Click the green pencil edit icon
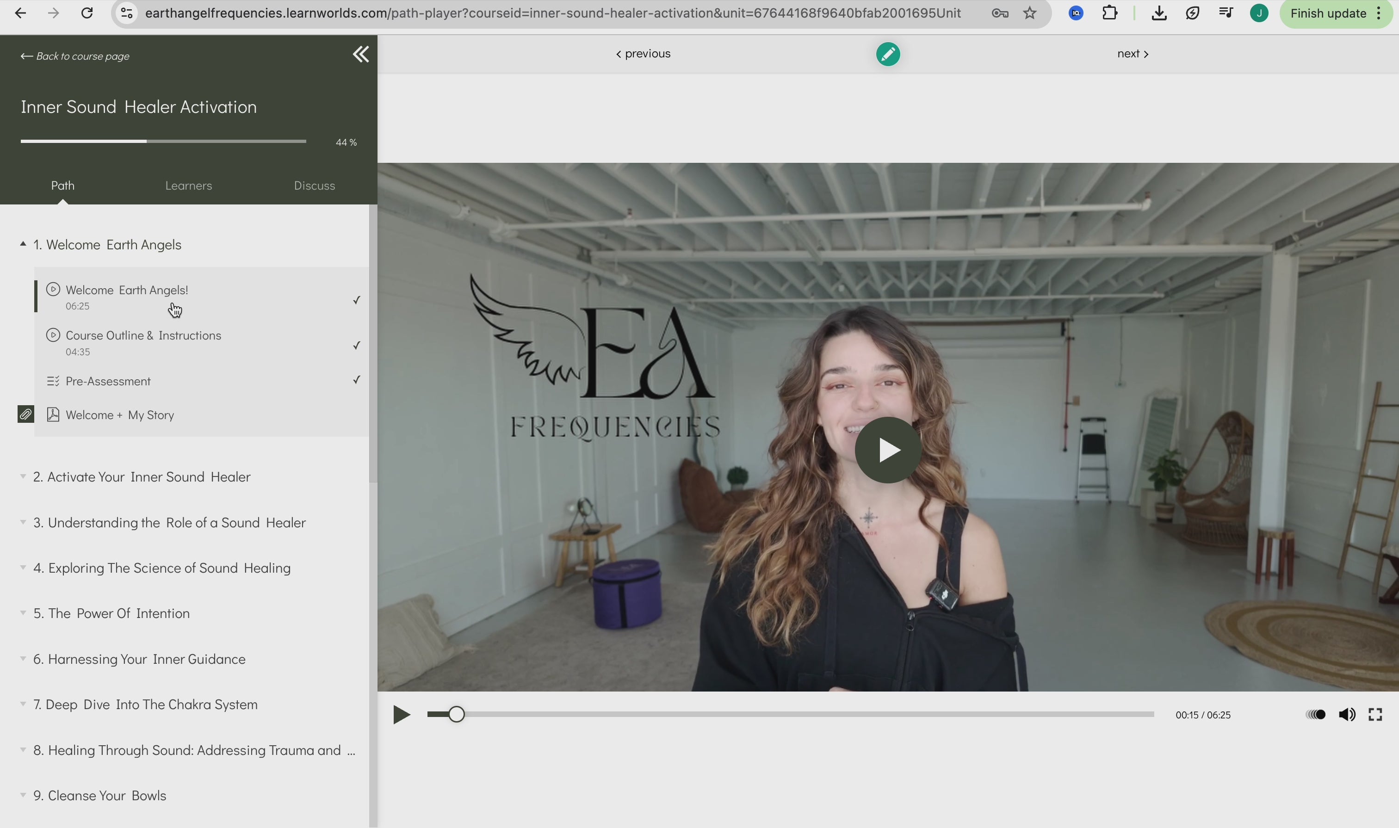The width and height of the screenshot is (1399, 828). [887, 54]
